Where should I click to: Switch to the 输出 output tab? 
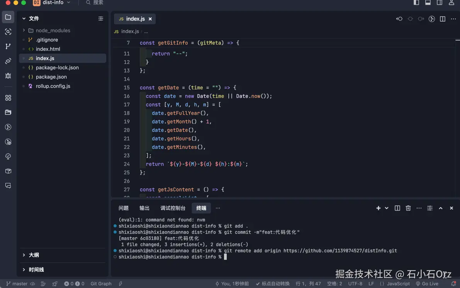(x=144, y=208)
